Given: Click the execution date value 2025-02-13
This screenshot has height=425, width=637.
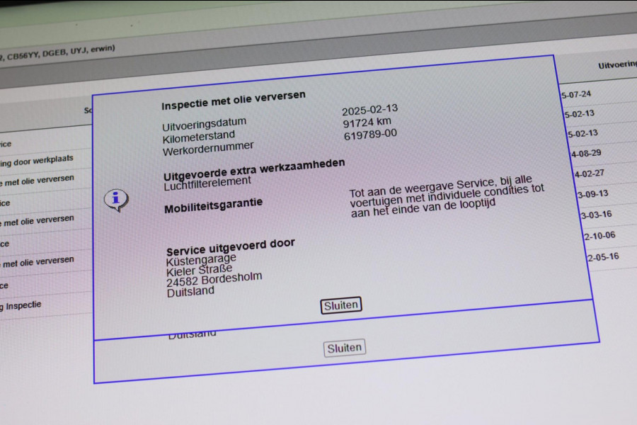Looking at the screenshot, I should click(x=369, y=110).
